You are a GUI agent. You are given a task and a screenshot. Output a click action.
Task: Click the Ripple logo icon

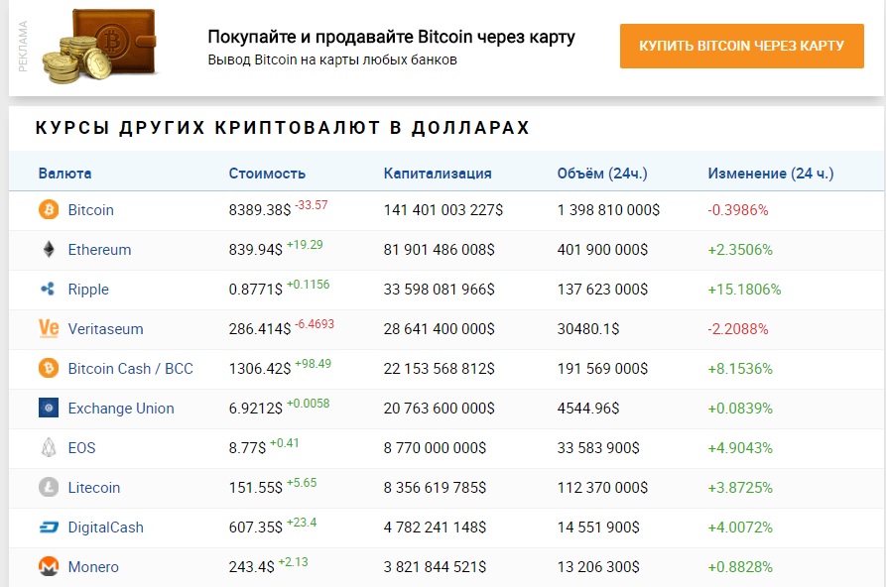pos(48,290)
